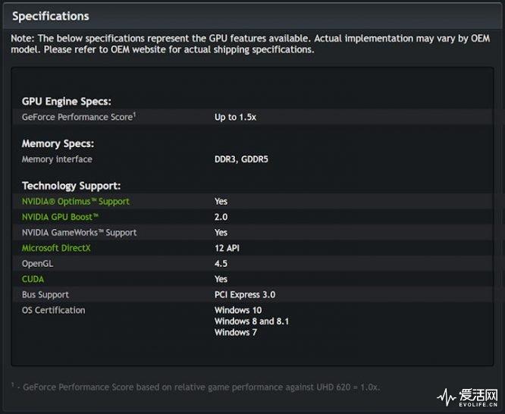Open the CUDA technology link

pos(33,279)
